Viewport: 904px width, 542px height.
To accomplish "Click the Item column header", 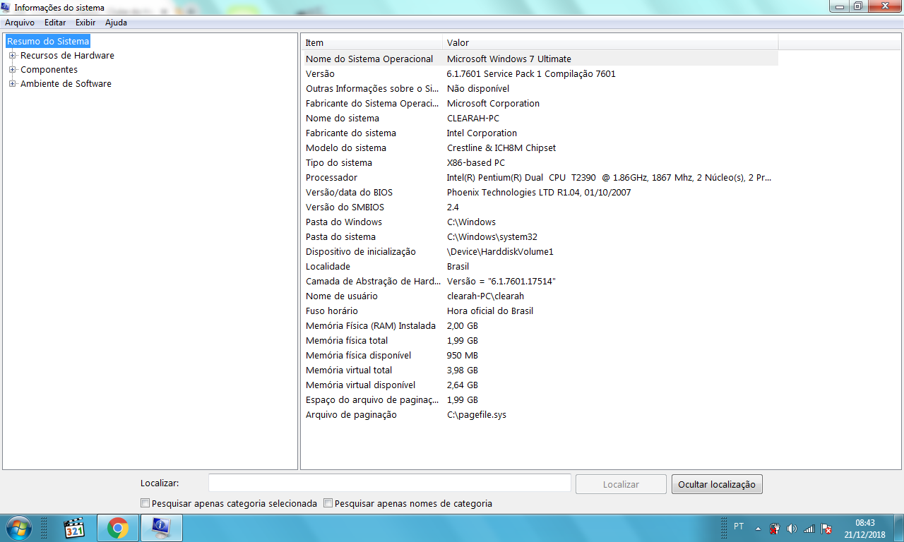I will (x=372, y=42).
